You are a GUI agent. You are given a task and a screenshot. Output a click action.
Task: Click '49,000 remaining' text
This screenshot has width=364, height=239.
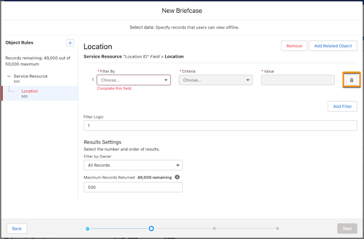click(154, 177)
